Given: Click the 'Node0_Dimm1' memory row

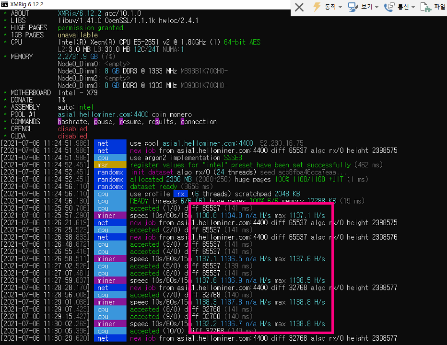Looking at the screenshot, I should (143, 71).
